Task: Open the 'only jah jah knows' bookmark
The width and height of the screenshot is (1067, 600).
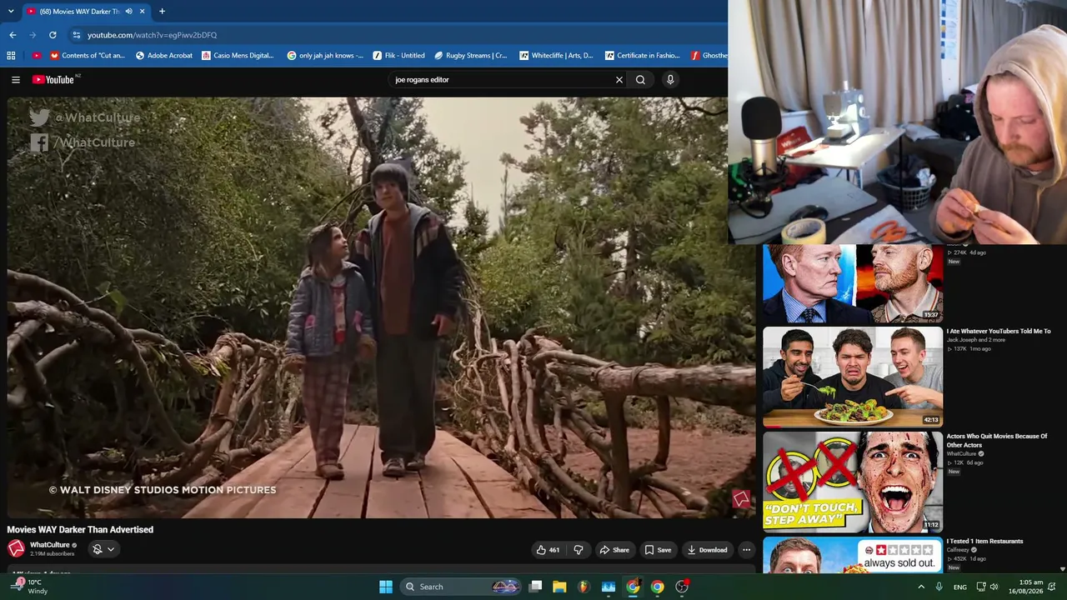Action: [x=326, y=56]
